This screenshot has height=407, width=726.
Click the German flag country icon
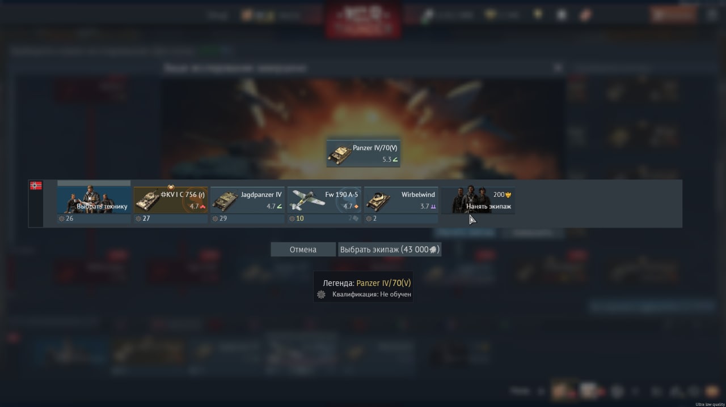pos(36,186)
